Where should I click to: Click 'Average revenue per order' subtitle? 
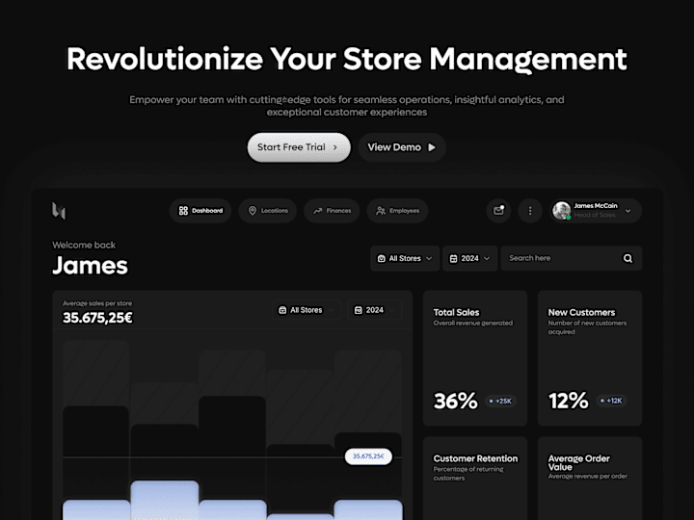(588, 477)
